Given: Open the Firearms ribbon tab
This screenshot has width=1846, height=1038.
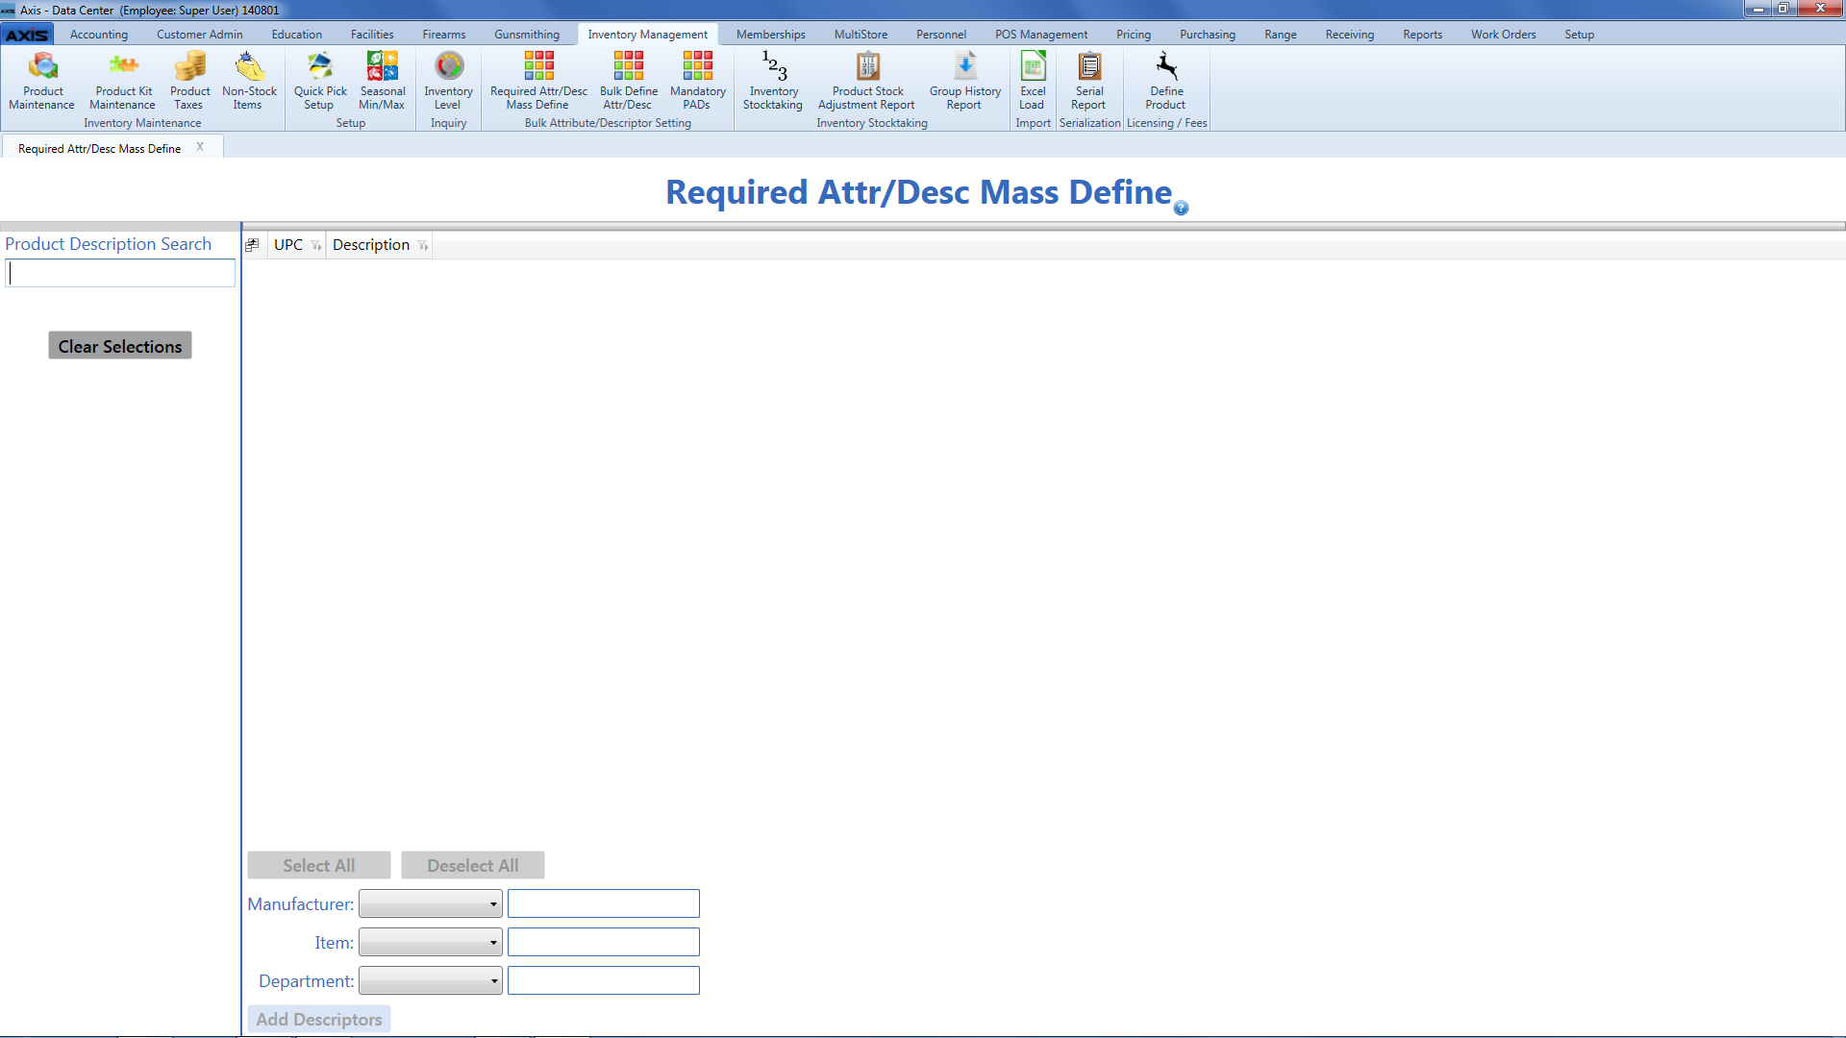Looking at the screenshot, I should 444,35.
